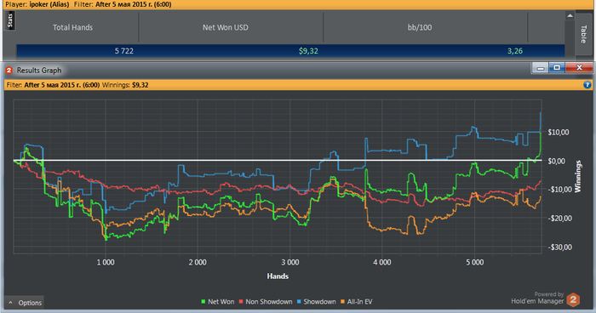Click the 5 000 hands axis tick

[475, 263]
